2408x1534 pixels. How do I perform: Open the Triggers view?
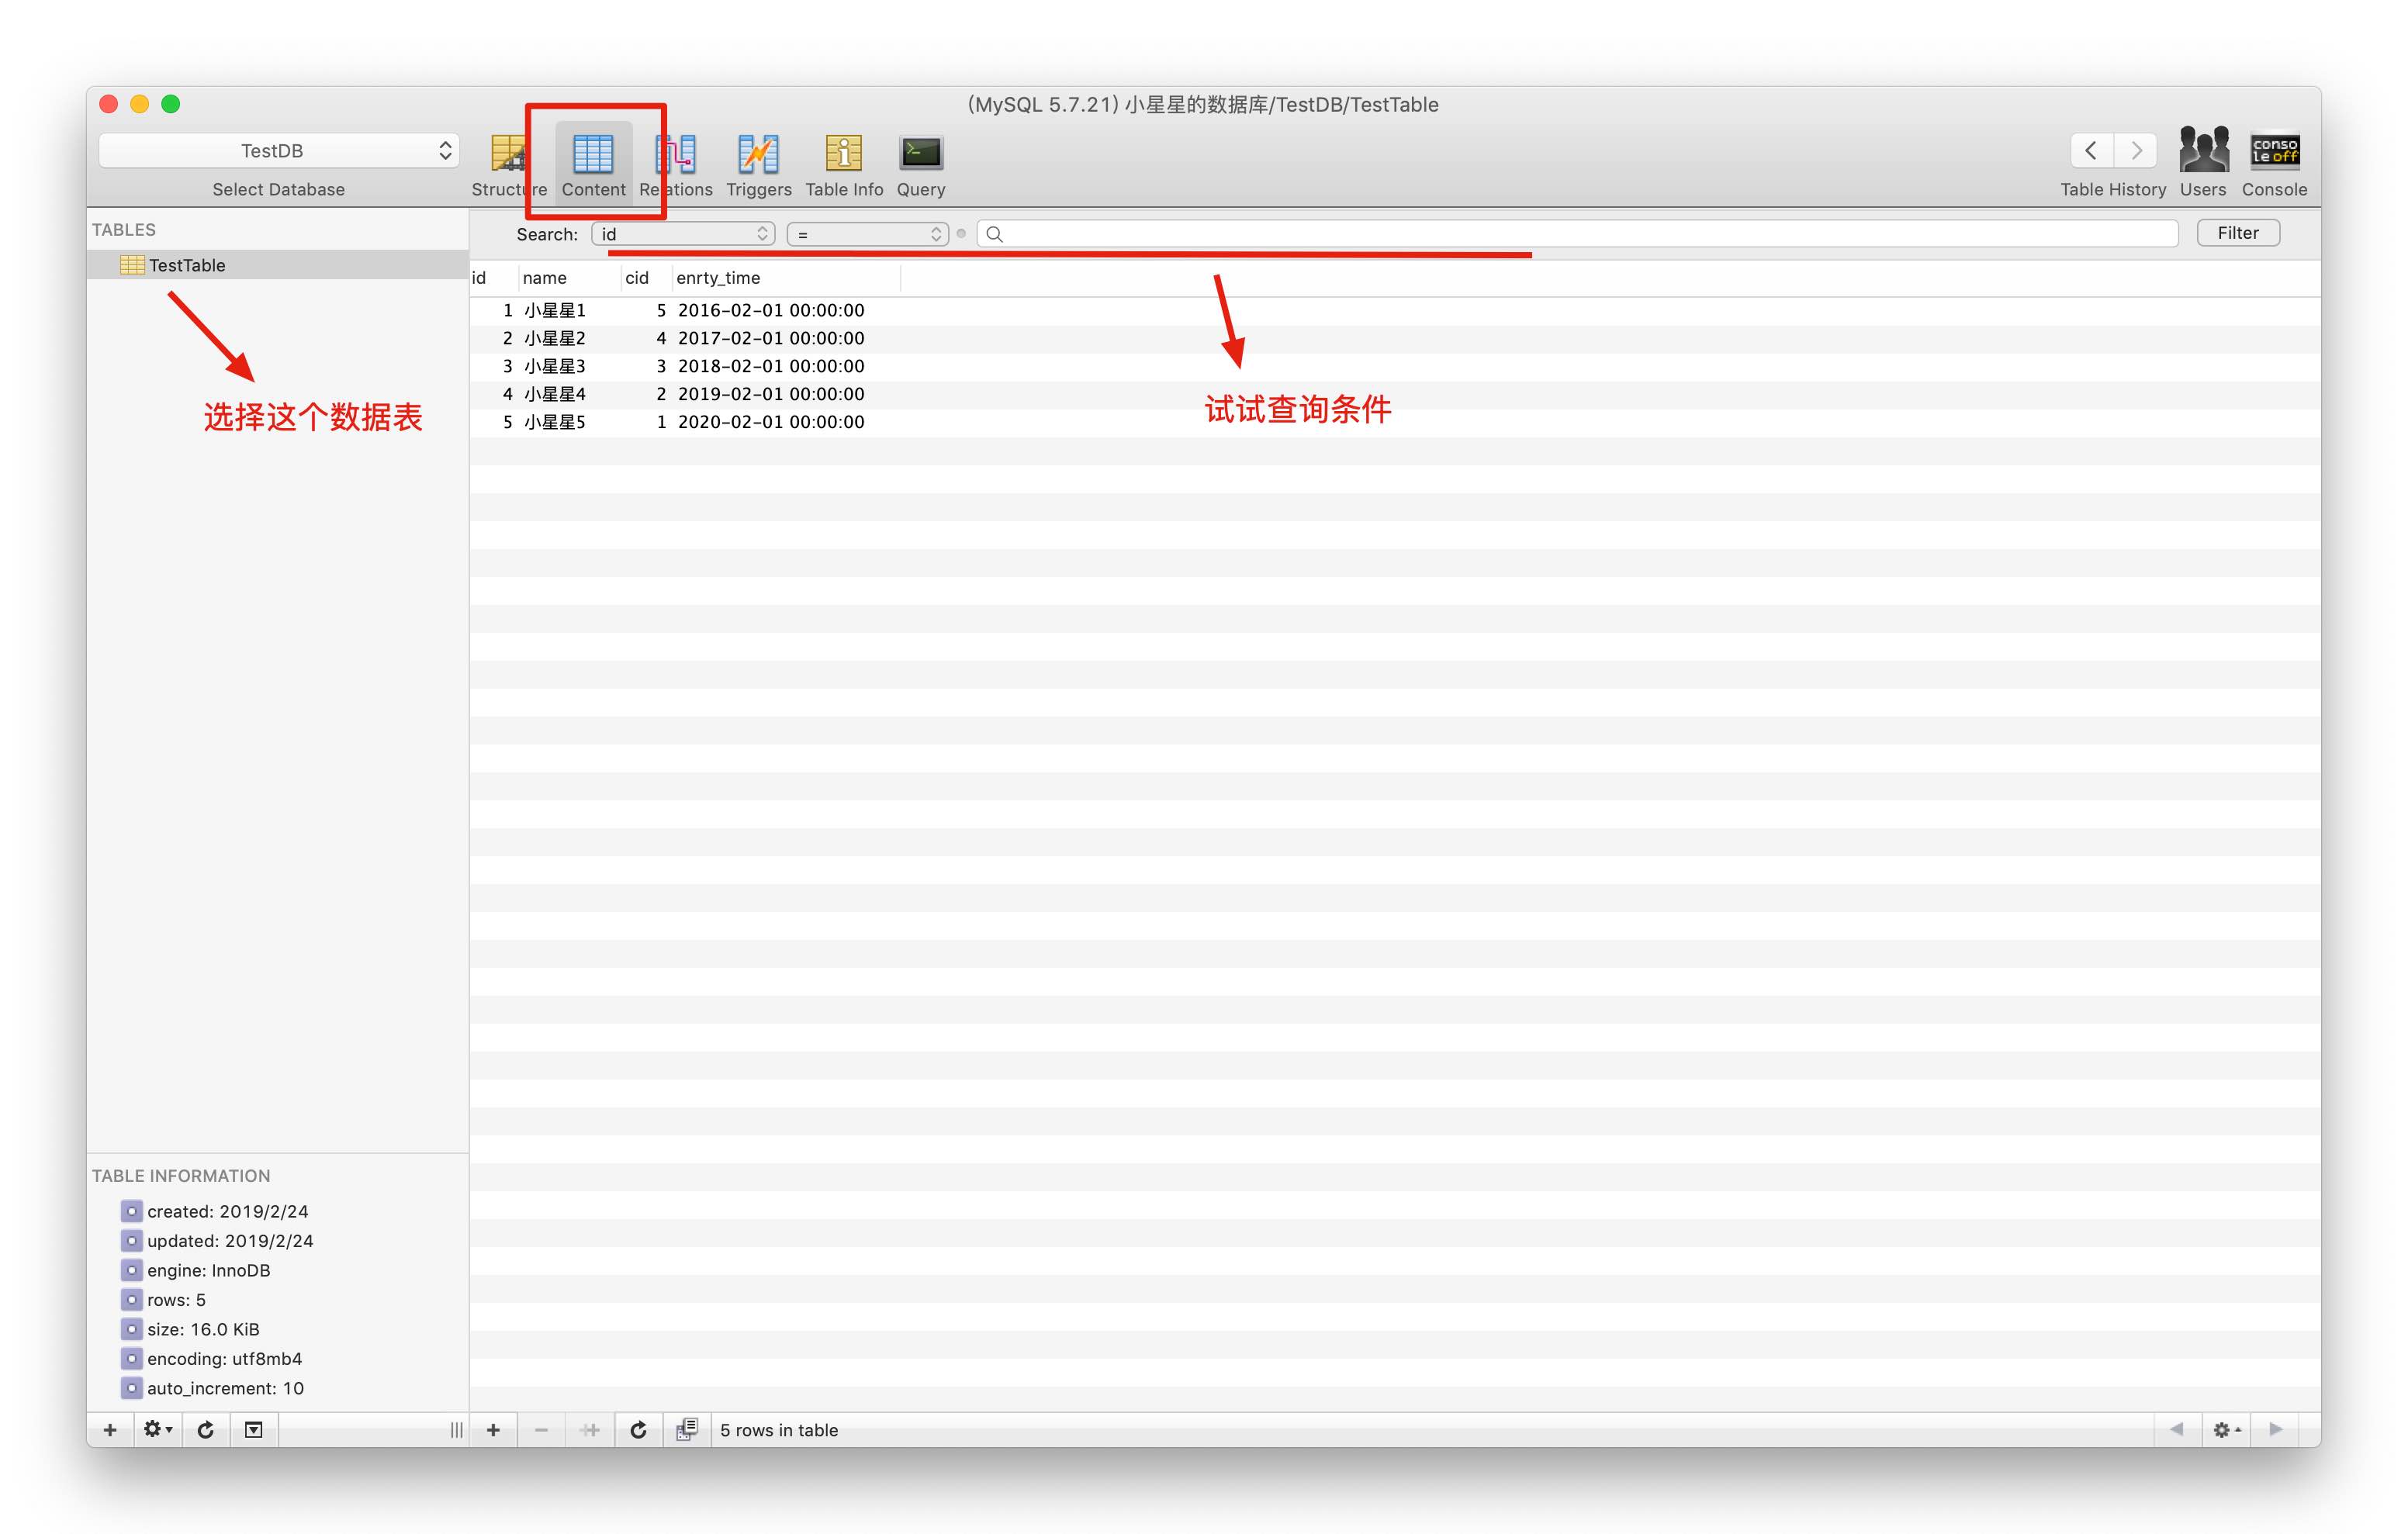758,165
